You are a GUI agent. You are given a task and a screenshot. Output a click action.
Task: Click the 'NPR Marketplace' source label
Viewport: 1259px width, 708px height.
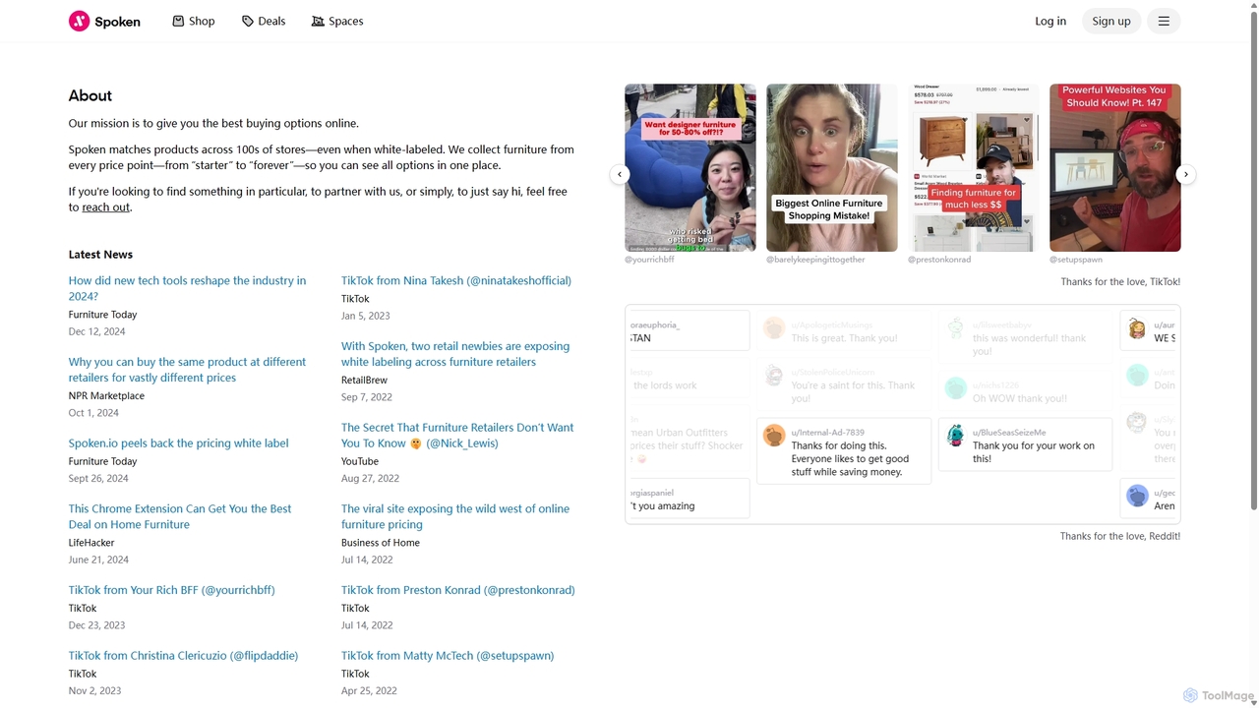[x=106, y=396]
